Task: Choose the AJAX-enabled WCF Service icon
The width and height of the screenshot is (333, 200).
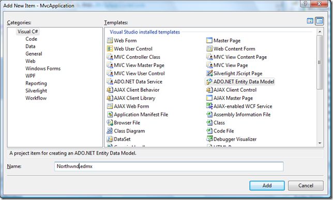Action: pyautogui.click(x=209, y=106)
